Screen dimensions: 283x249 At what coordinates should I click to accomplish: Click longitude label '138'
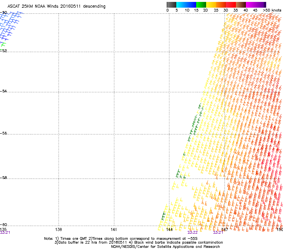(x=59, y=229)
